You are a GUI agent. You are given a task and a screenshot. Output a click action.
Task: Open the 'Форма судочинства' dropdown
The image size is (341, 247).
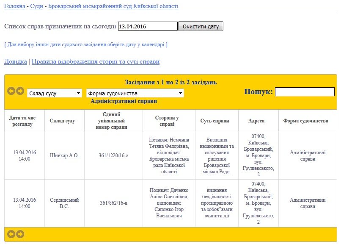pos(135,93)
